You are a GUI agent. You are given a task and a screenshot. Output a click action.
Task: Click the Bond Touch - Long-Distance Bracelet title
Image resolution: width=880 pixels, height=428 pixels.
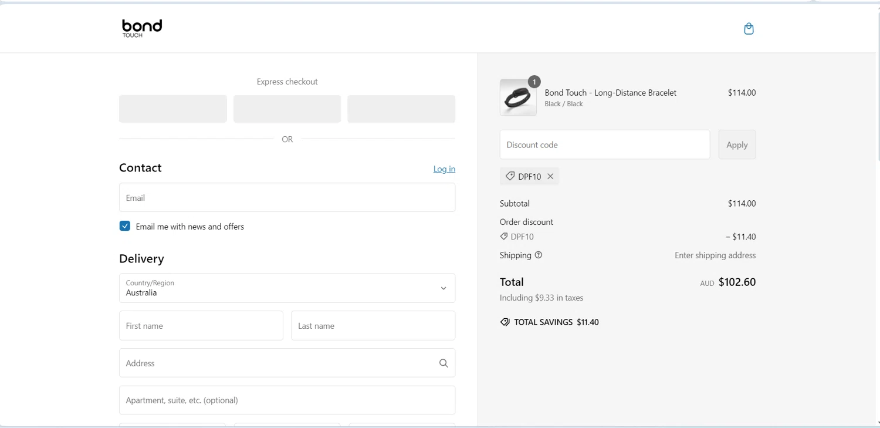(x=610, y=93)
